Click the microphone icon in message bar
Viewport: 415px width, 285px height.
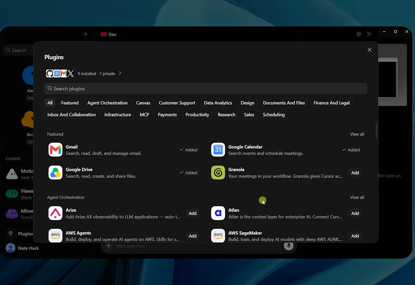click(x=289, y=246)
